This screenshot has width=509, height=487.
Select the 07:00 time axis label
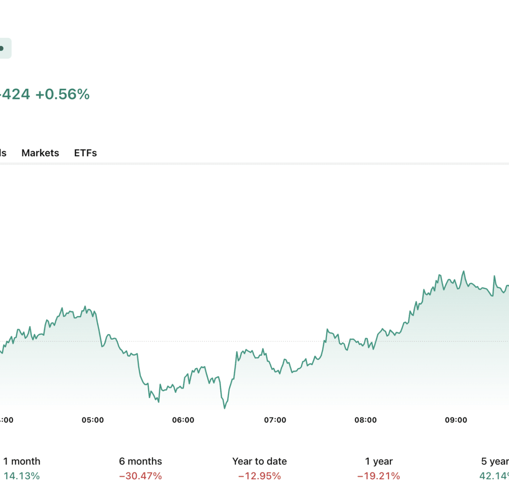click(275, 420)
